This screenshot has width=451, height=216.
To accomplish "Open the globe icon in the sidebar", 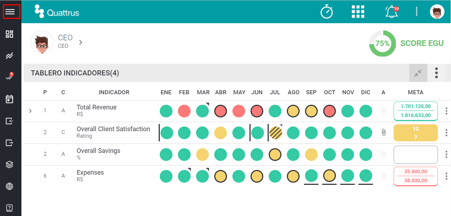I will [9, 186].
